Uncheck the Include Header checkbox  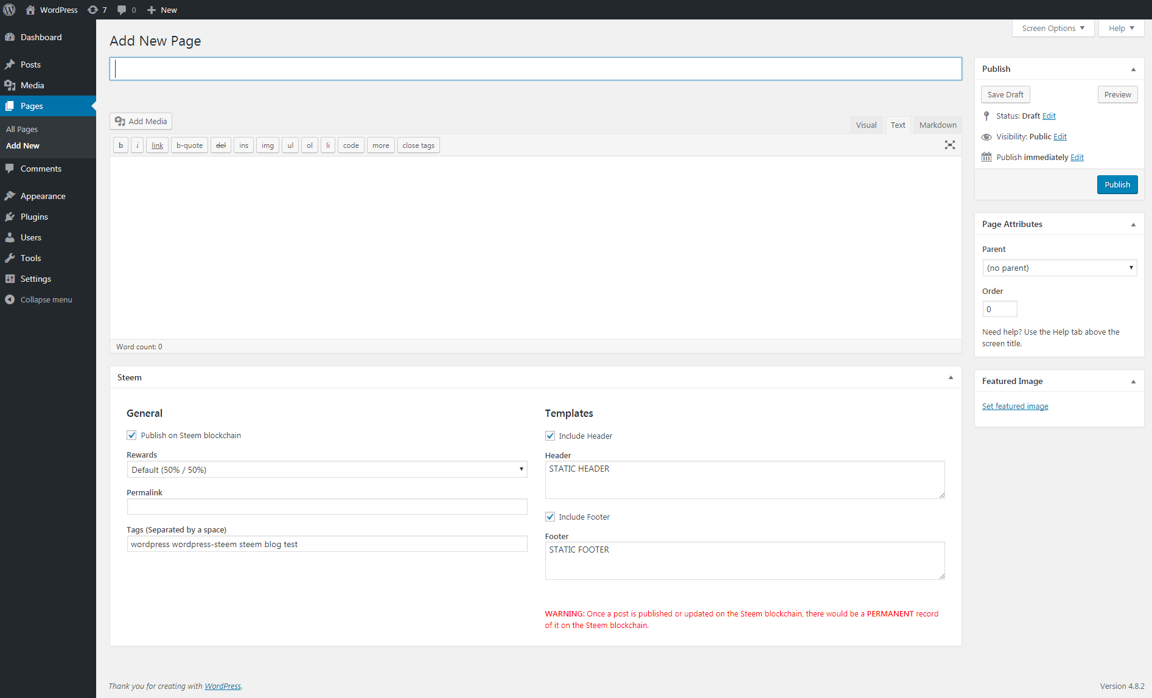pyautogui.click(x=550, y=436)
